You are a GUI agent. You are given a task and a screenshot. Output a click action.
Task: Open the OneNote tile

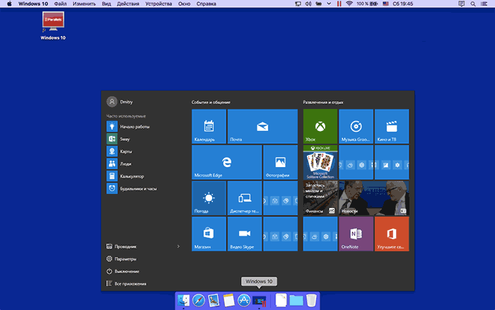click(x=356, y=234)
